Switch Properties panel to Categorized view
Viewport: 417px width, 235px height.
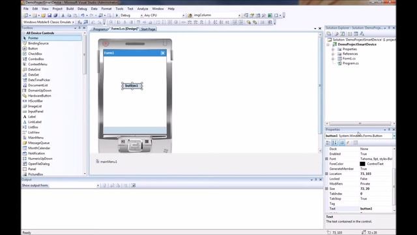click(x=328, y=143)
